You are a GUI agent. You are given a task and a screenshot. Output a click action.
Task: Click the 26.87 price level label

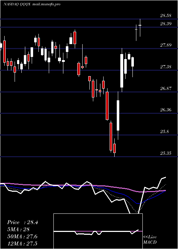coord(166,88)
